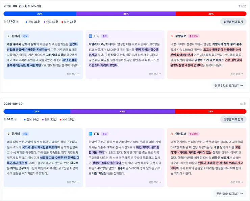Click the 진보 14건 legend entry
The image size is (250, 201).
(x=31, y=119)
